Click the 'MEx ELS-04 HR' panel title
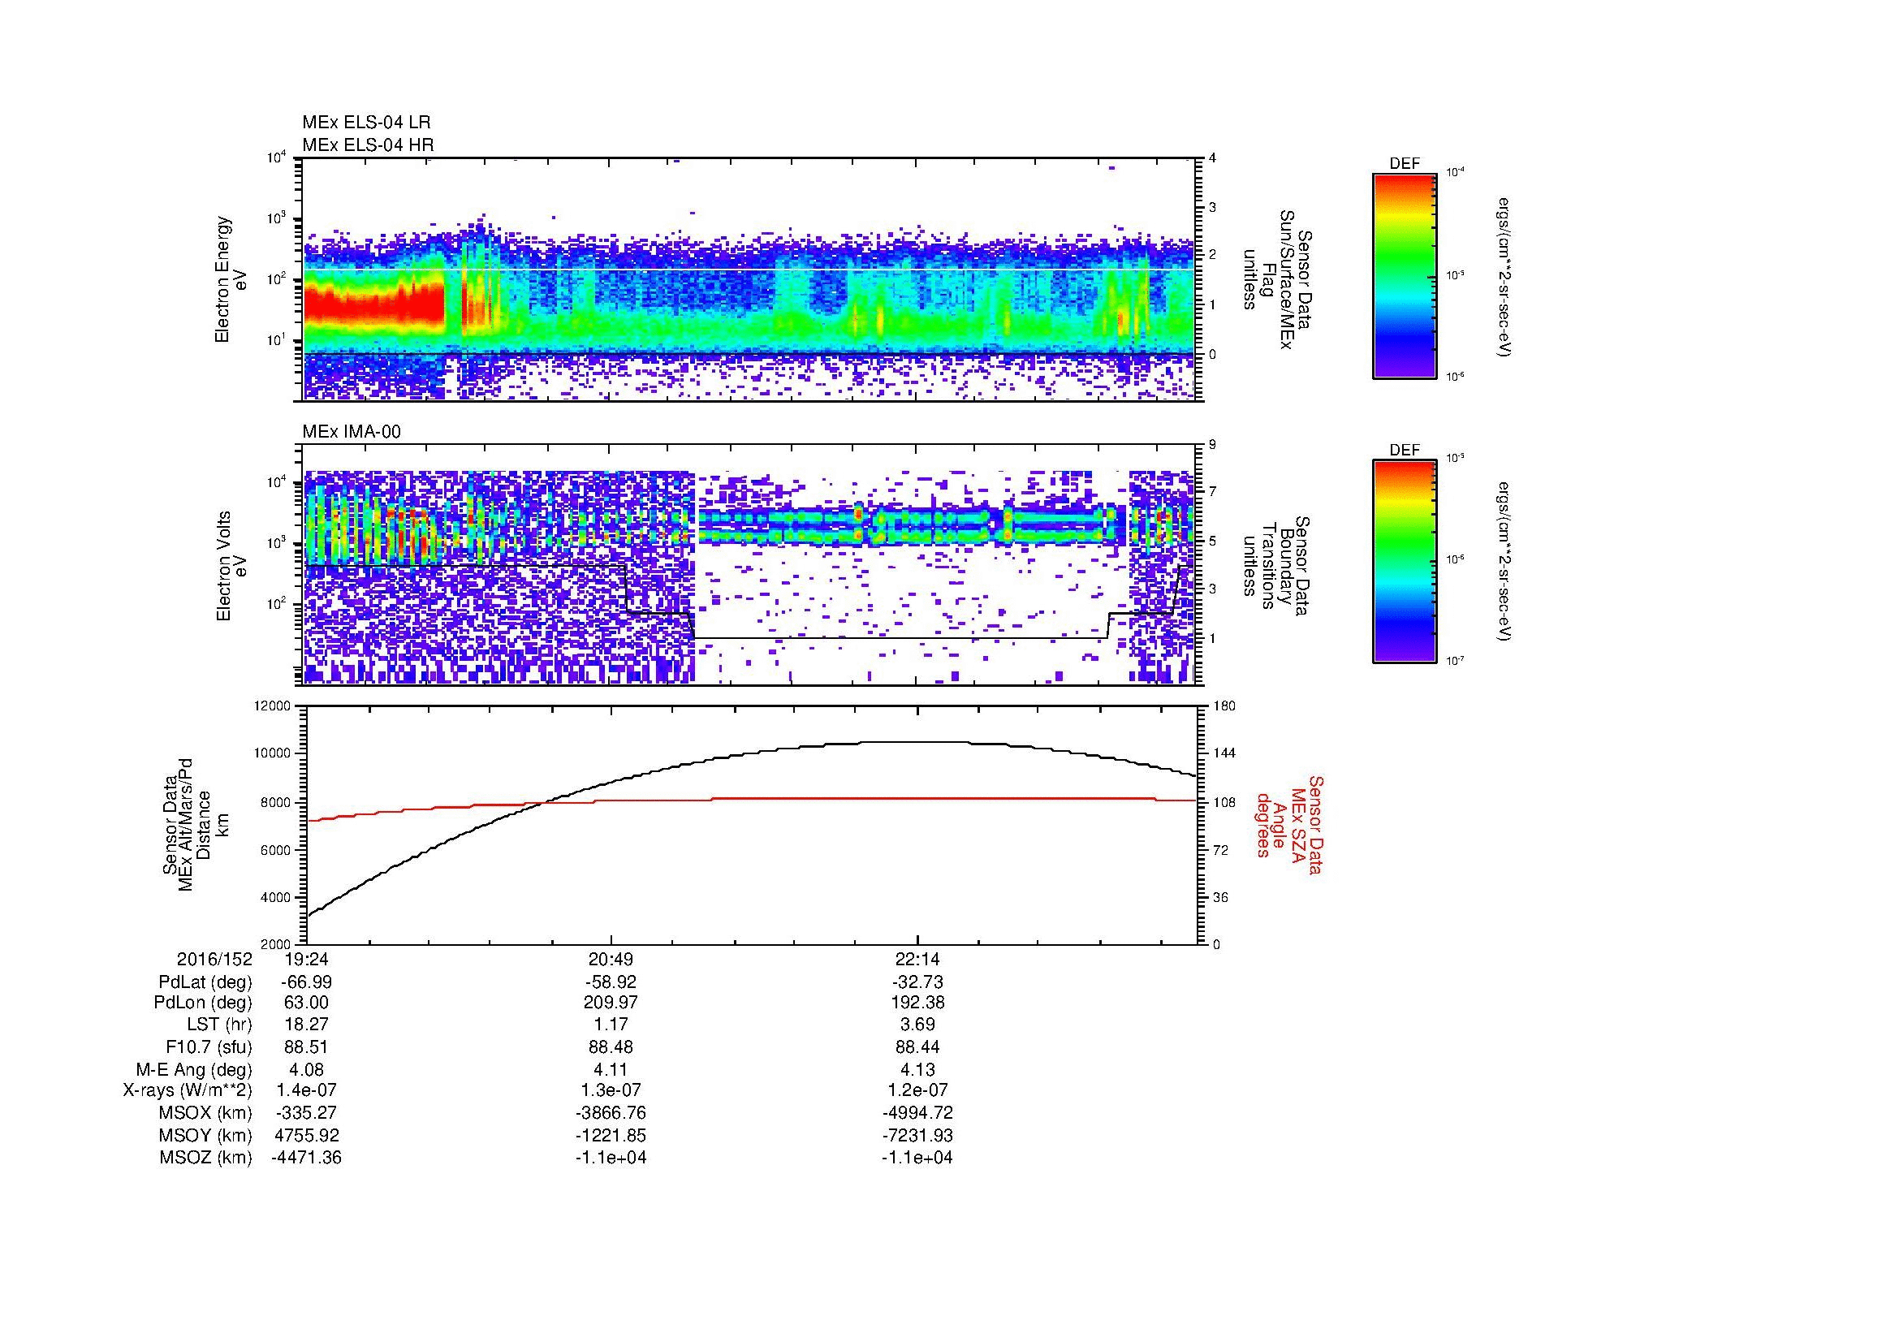Image resolution: width=1899 pixels, height=1342 pixels. [x=368, y=145]
